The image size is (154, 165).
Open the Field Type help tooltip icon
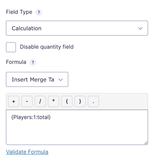pyautogui.click(x=39, y=12)
